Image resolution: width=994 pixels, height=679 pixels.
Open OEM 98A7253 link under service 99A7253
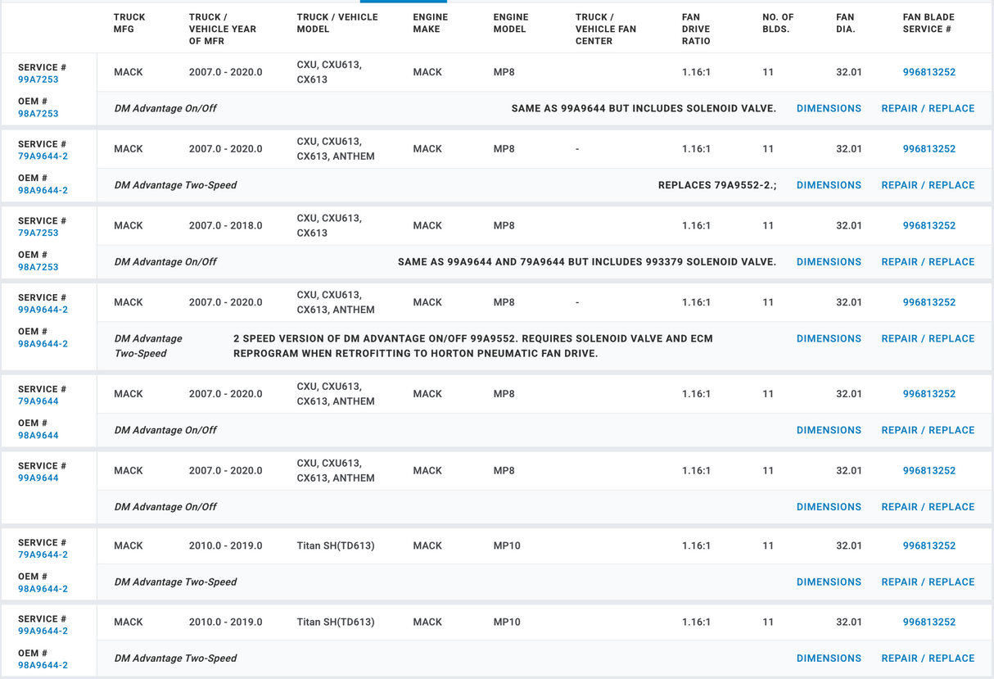pos(38,114)
